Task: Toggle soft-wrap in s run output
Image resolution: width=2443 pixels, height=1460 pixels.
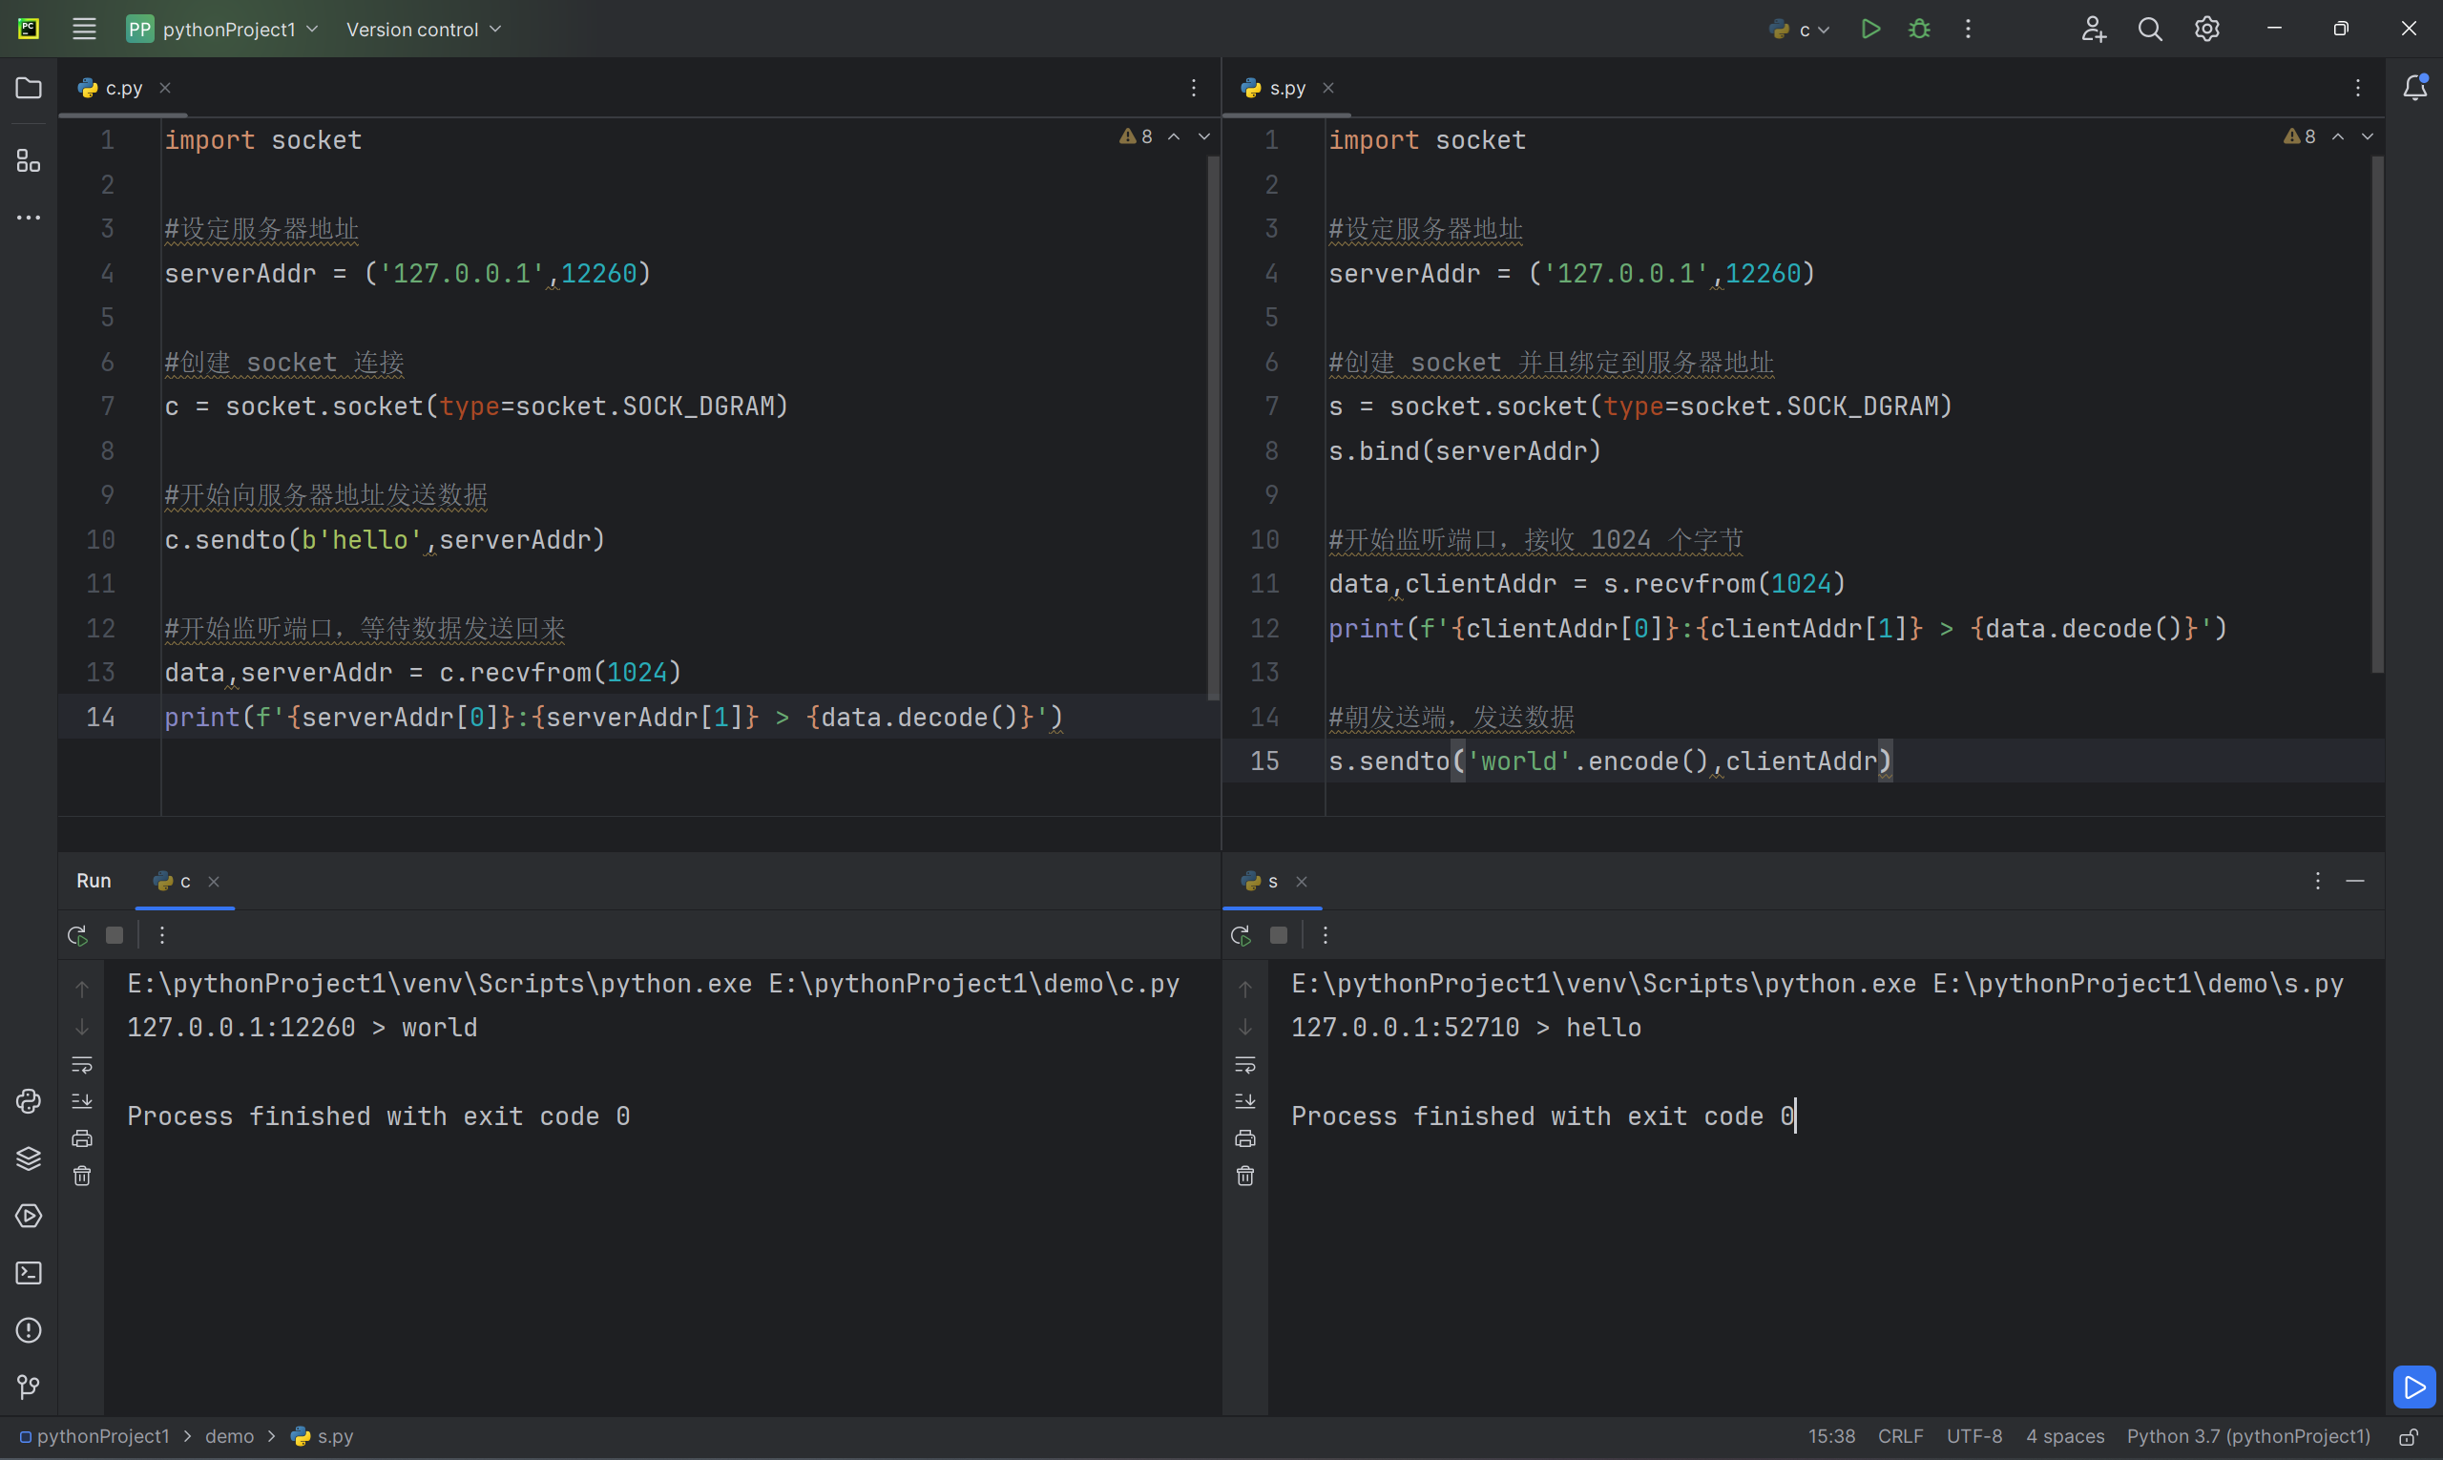Action: 1244,1065
